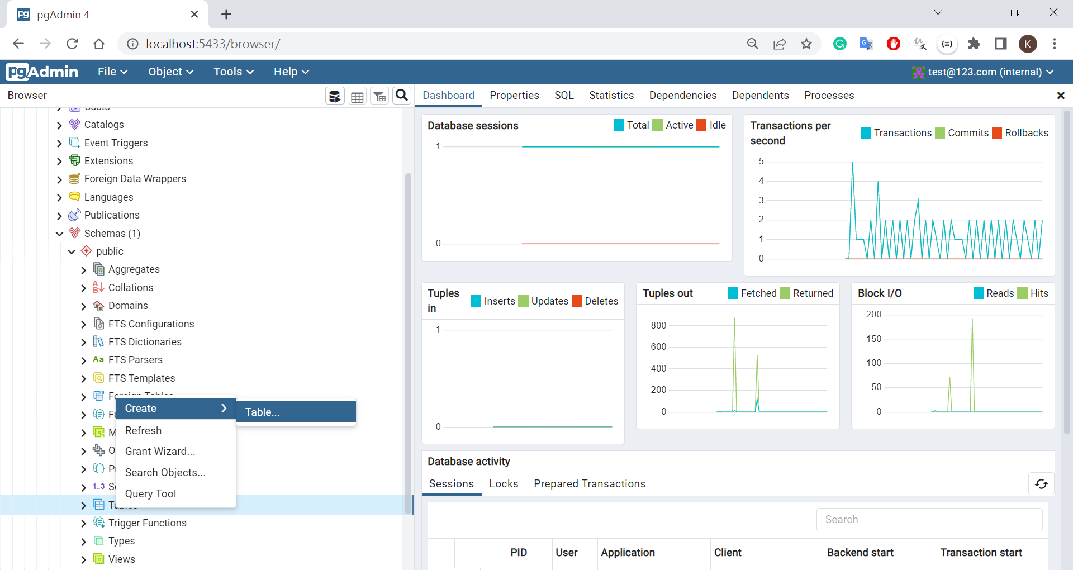Choose Query Tool in the context menu

(x=150, y=494)
